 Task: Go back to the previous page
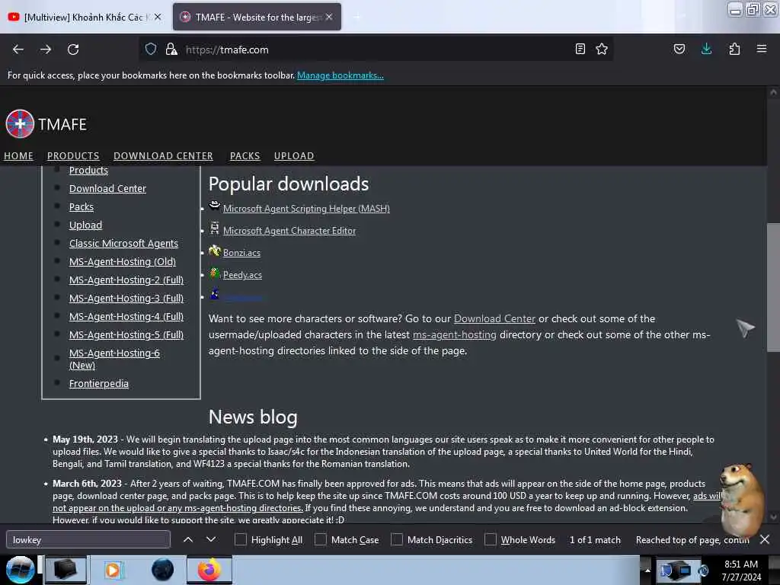pos(18,50)
